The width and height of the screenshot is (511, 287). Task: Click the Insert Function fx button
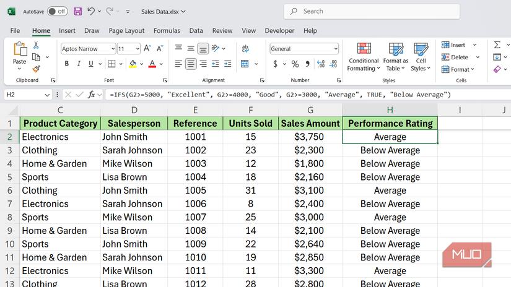[x=91, y=95]
